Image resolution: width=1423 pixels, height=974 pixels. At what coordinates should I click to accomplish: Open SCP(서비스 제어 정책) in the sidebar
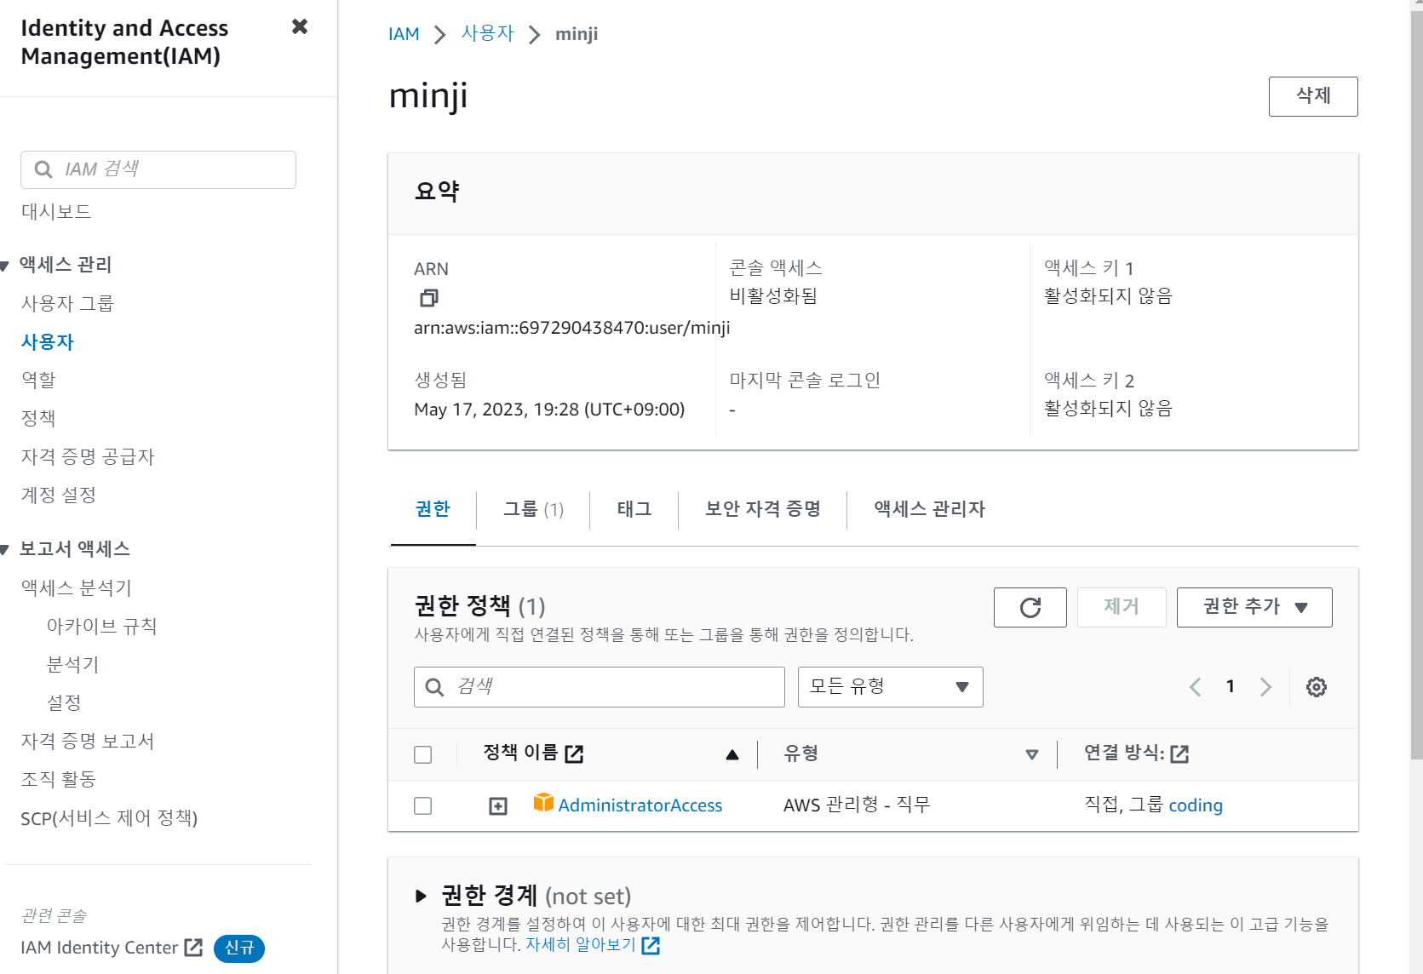(109, 817)
